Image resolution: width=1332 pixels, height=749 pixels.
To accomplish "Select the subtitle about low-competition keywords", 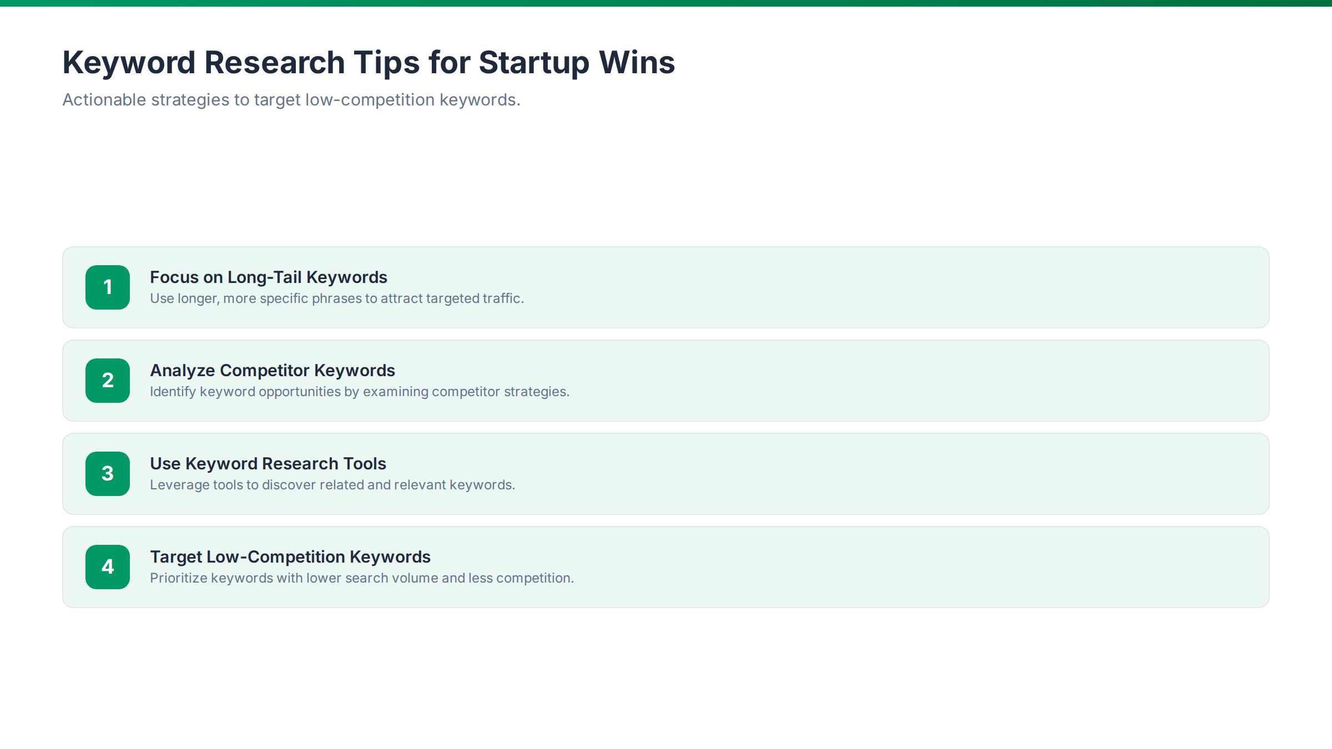I will pos(291,100).
